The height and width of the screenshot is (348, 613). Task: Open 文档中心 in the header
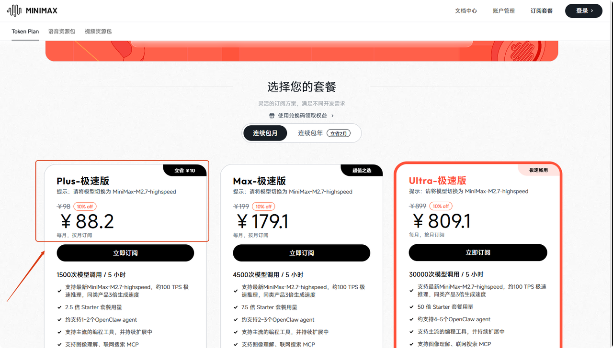466,11
